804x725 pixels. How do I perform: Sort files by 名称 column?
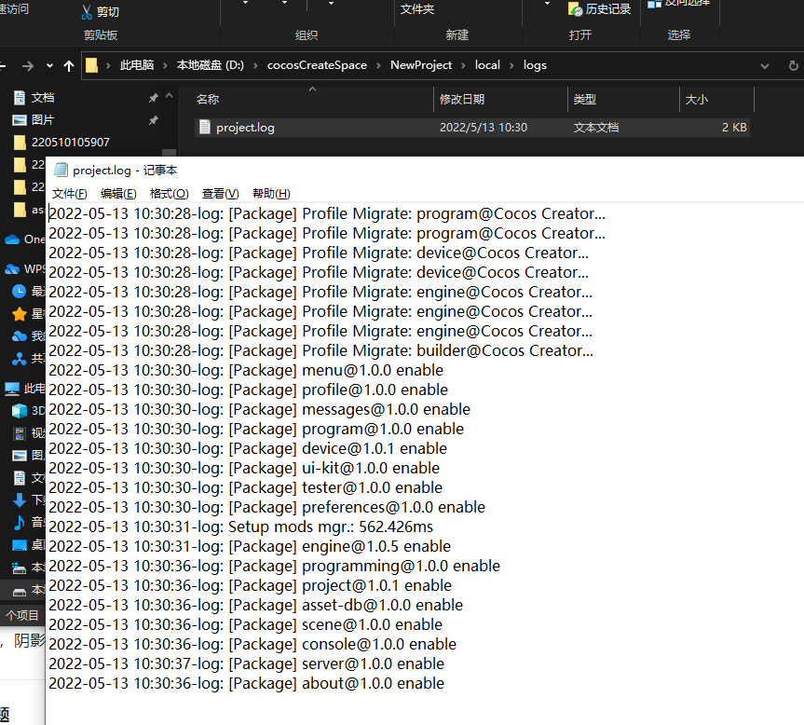208,100
